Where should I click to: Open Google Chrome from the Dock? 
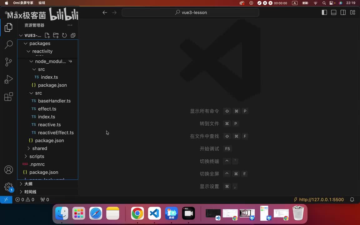click(137, 213)
